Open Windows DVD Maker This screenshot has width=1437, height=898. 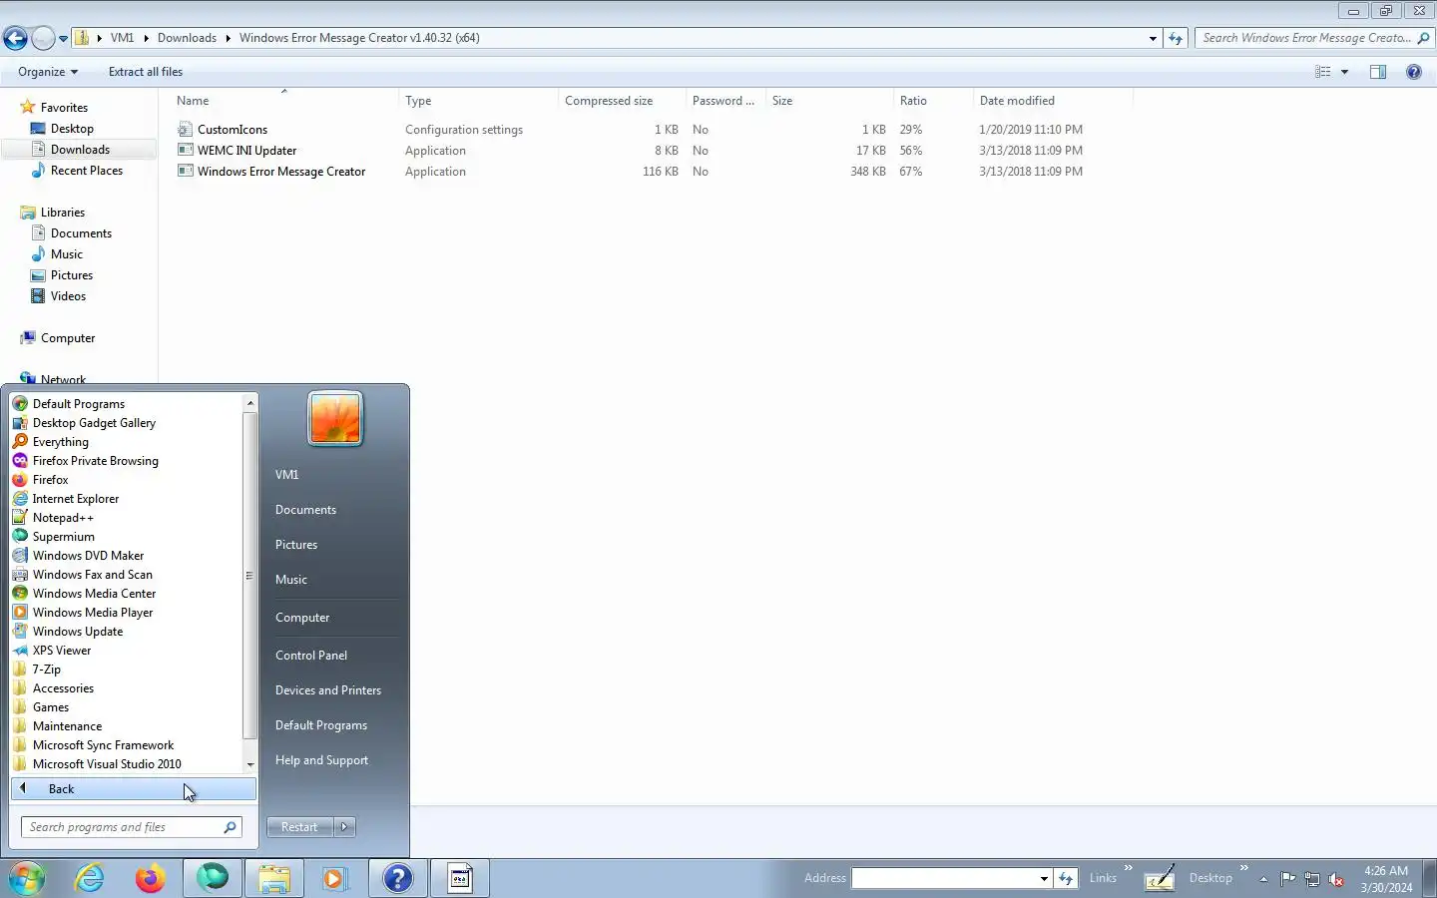[88, 556]
